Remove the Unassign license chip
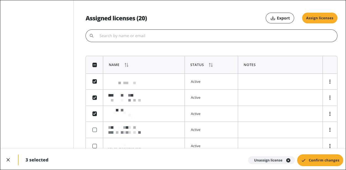The image size is (346, 170). point(288,160)
